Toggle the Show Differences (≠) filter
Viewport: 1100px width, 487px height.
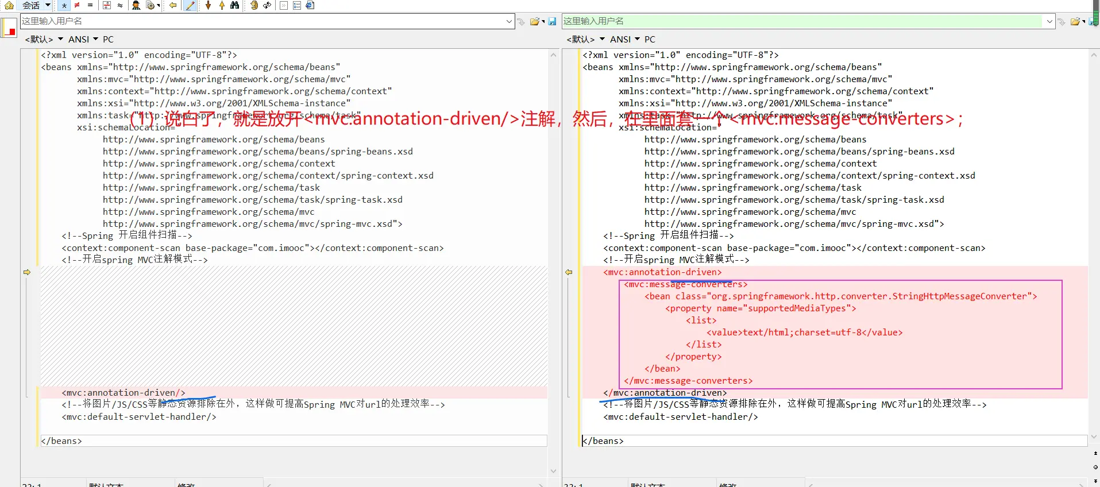tap(77, 5)
